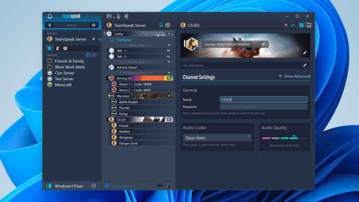The width and height of the screenshot is (359, 202).
Task: Open the speaker output dropdown arrow
Action: coord(131,17)
